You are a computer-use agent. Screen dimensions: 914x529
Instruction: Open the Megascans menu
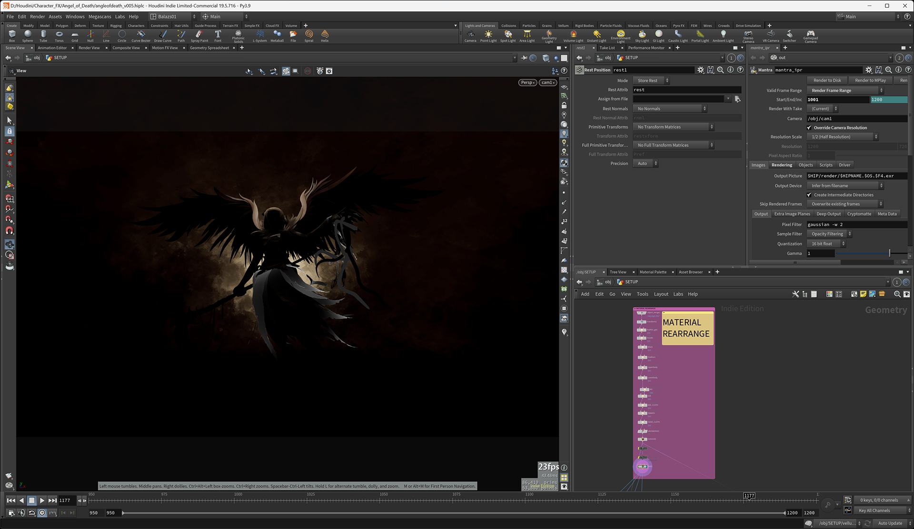[99, 16]
